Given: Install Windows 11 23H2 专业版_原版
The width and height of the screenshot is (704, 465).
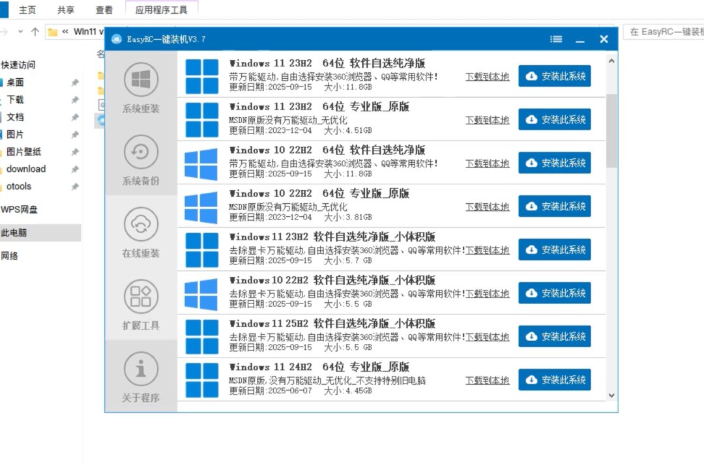Looking at the screenshot, I should tap(555, 119).
